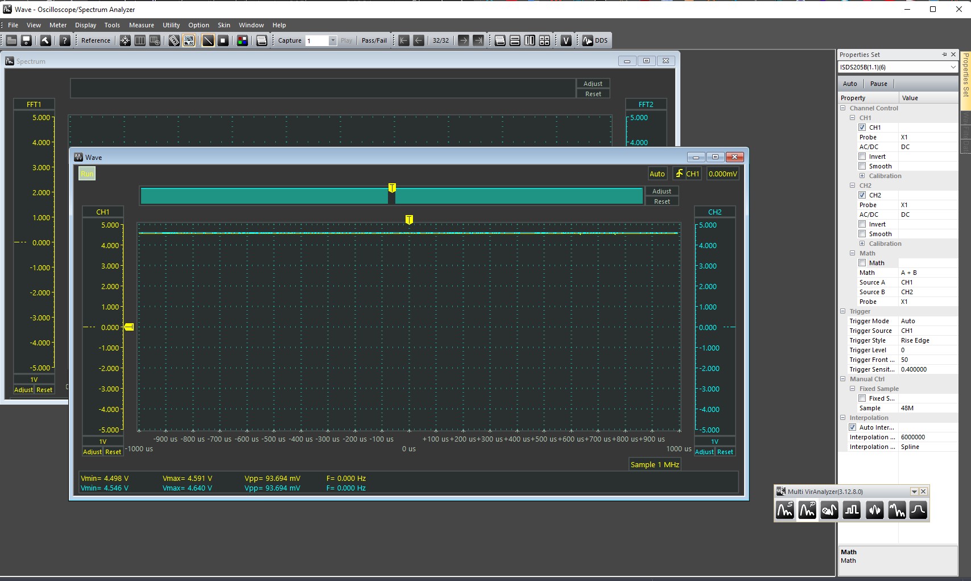Viewport: 971px width, 581px height.
Task: Click the 0.000mV trigger level box
Action: [723, 174]
